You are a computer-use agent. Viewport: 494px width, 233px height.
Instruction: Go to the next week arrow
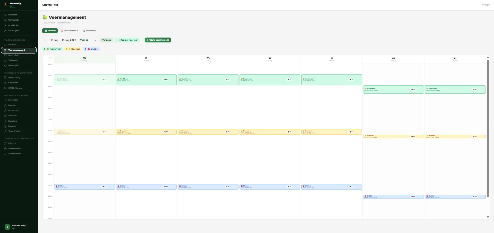(x=95, y=40)
